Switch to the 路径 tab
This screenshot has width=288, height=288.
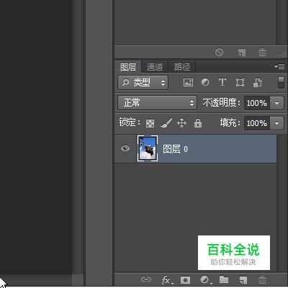click(x=182, y=67)
